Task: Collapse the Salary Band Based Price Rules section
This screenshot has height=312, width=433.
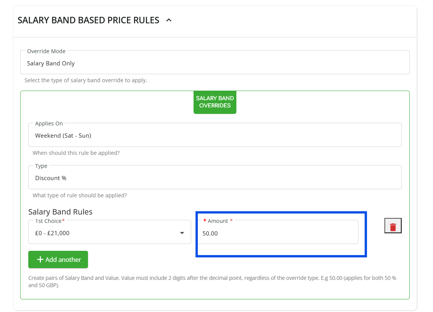Action: pos(169,21)
